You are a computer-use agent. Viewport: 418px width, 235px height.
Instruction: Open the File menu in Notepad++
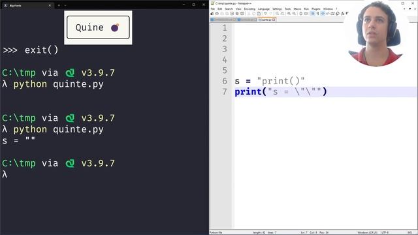pyautogui.click(x=213, y=8)
